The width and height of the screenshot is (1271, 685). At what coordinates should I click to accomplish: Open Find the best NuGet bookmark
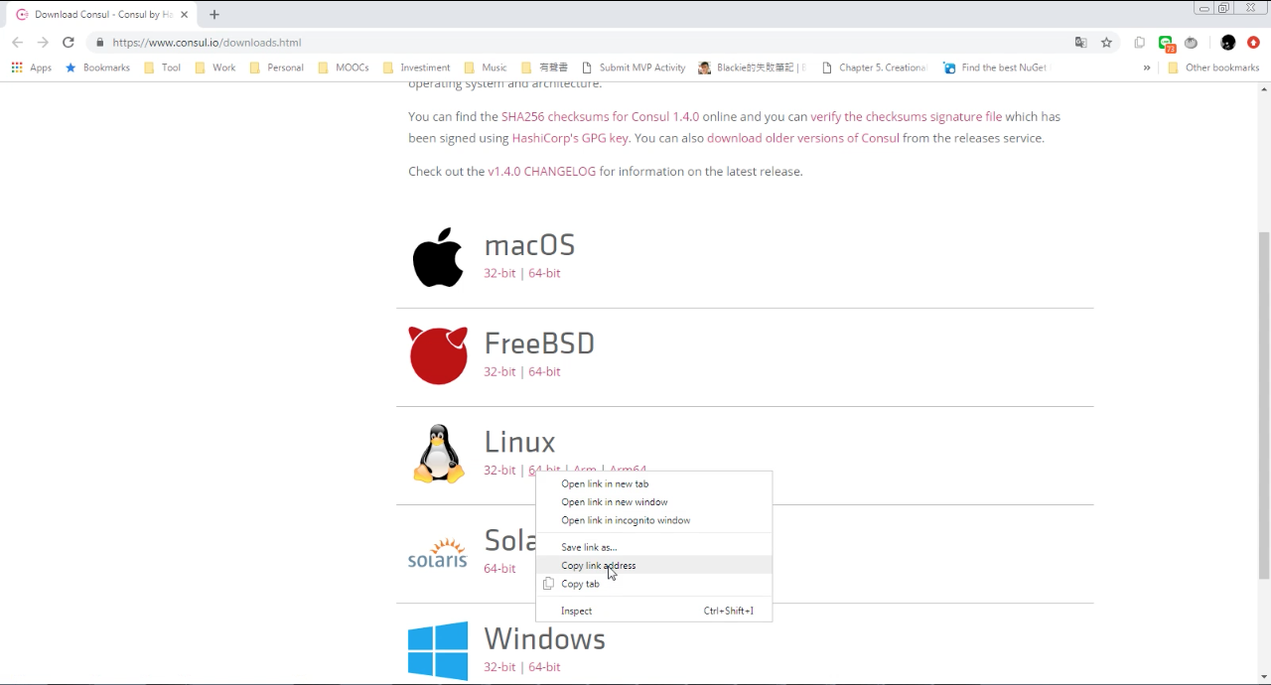995,68
